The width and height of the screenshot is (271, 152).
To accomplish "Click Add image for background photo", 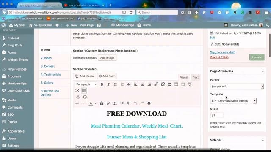I will [107, 58].
